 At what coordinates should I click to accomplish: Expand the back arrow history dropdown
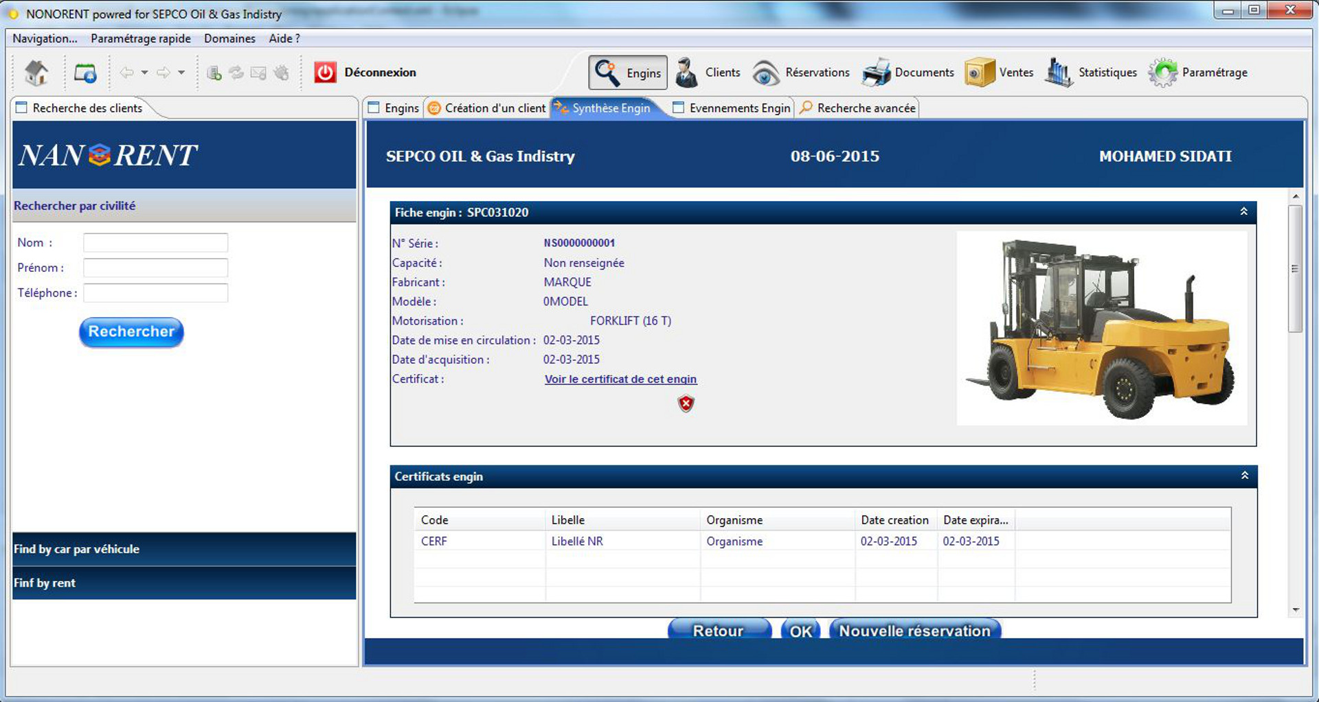click(x=144, y=73)
